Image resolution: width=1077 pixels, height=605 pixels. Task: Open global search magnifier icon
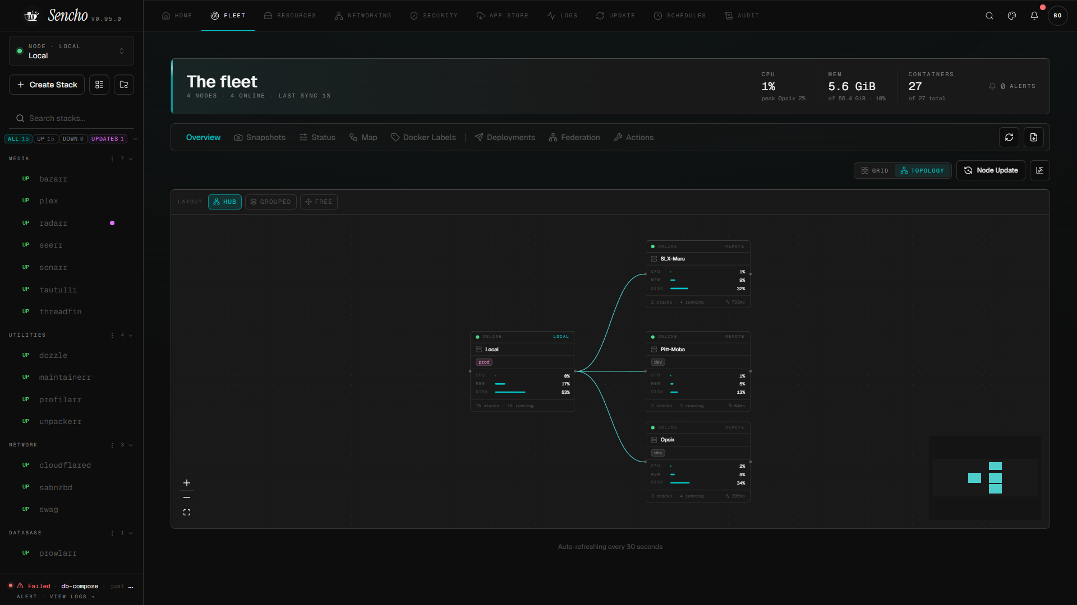(989, 16)
